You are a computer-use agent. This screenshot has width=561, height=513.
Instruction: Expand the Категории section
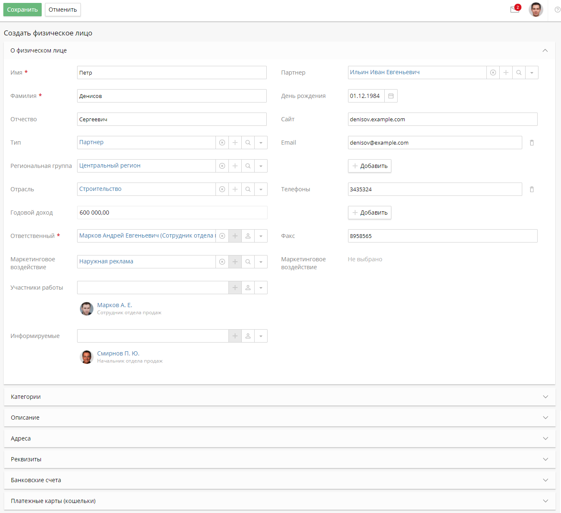tap(279, 397)
